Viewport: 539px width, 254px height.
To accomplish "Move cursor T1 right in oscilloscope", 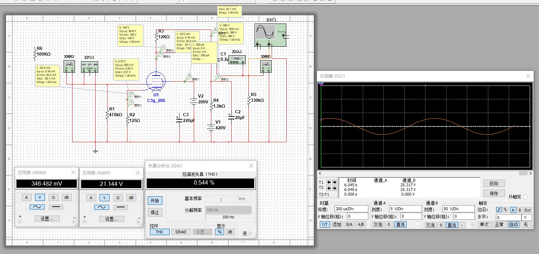I will (x=334, y=182).
